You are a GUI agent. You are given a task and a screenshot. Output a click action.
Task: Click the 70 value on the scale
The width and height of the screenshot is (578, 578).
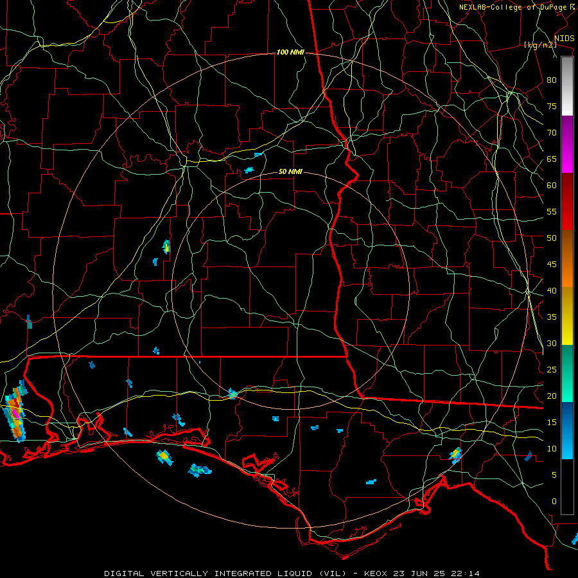click(552, 133)
